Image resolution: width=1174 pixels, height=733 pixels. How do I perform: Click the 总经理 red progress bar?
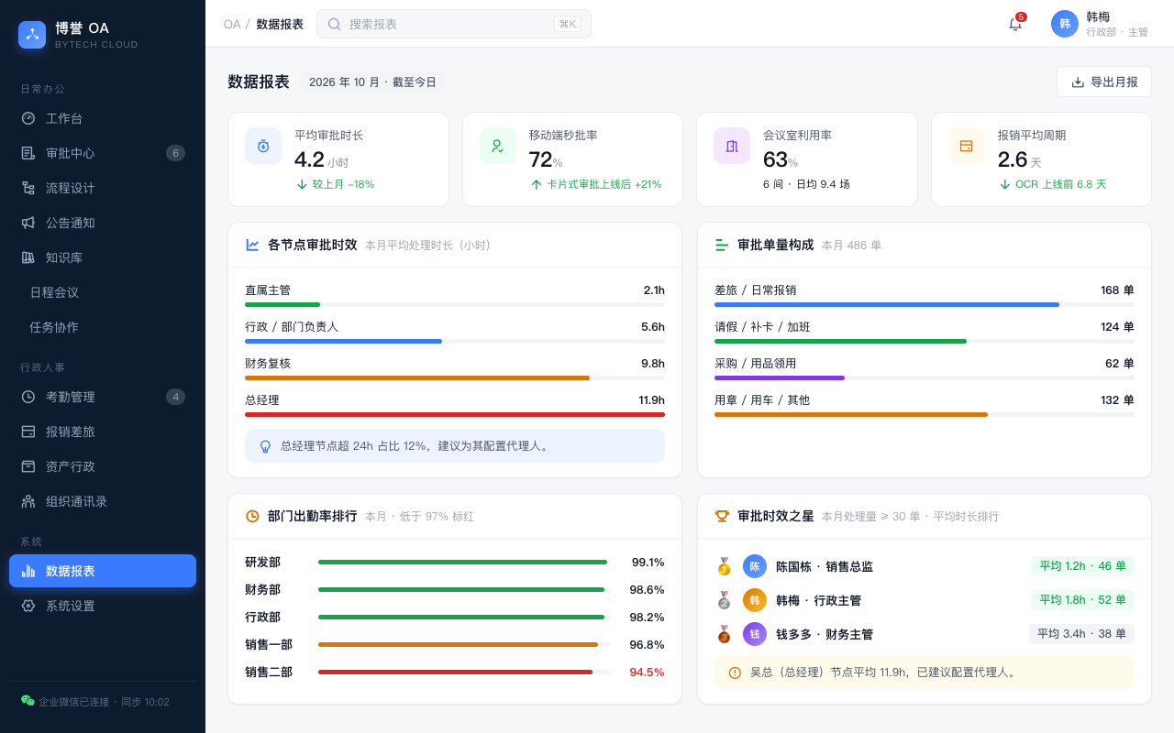tap(455, 414)
